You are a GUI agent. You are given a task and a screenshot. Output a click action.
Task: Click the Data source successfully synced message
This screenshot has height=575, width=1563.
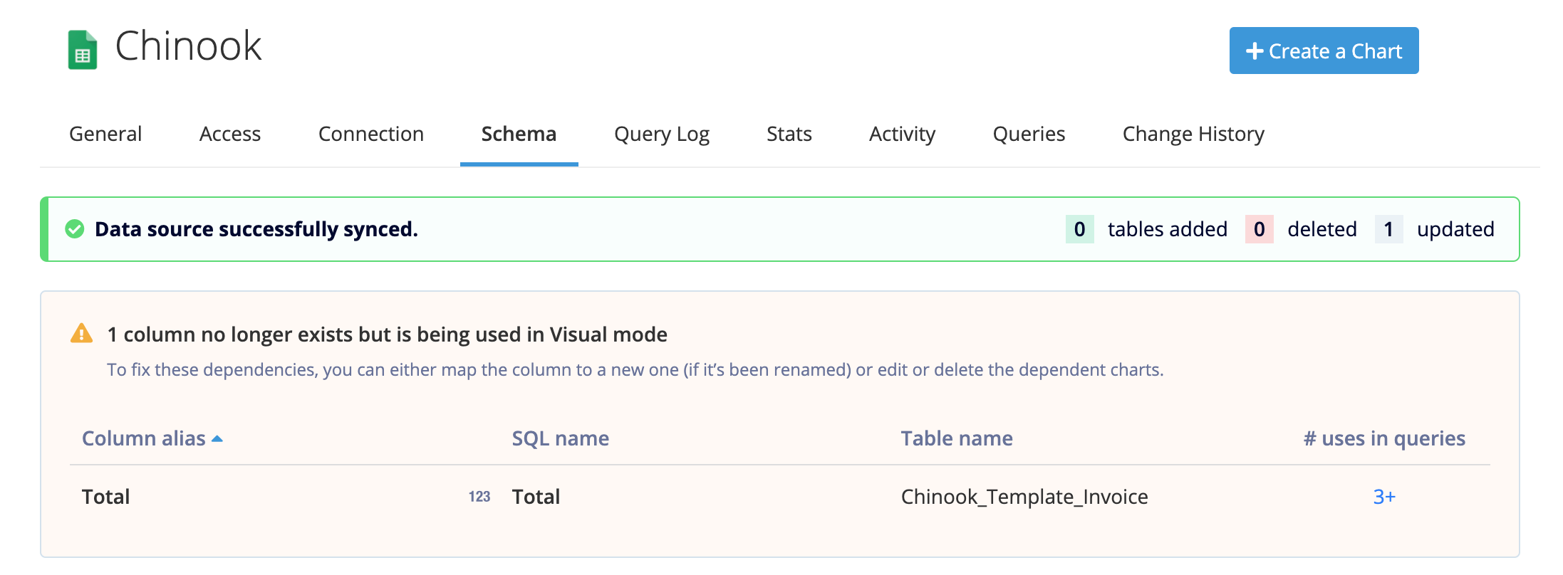point(256,229)
